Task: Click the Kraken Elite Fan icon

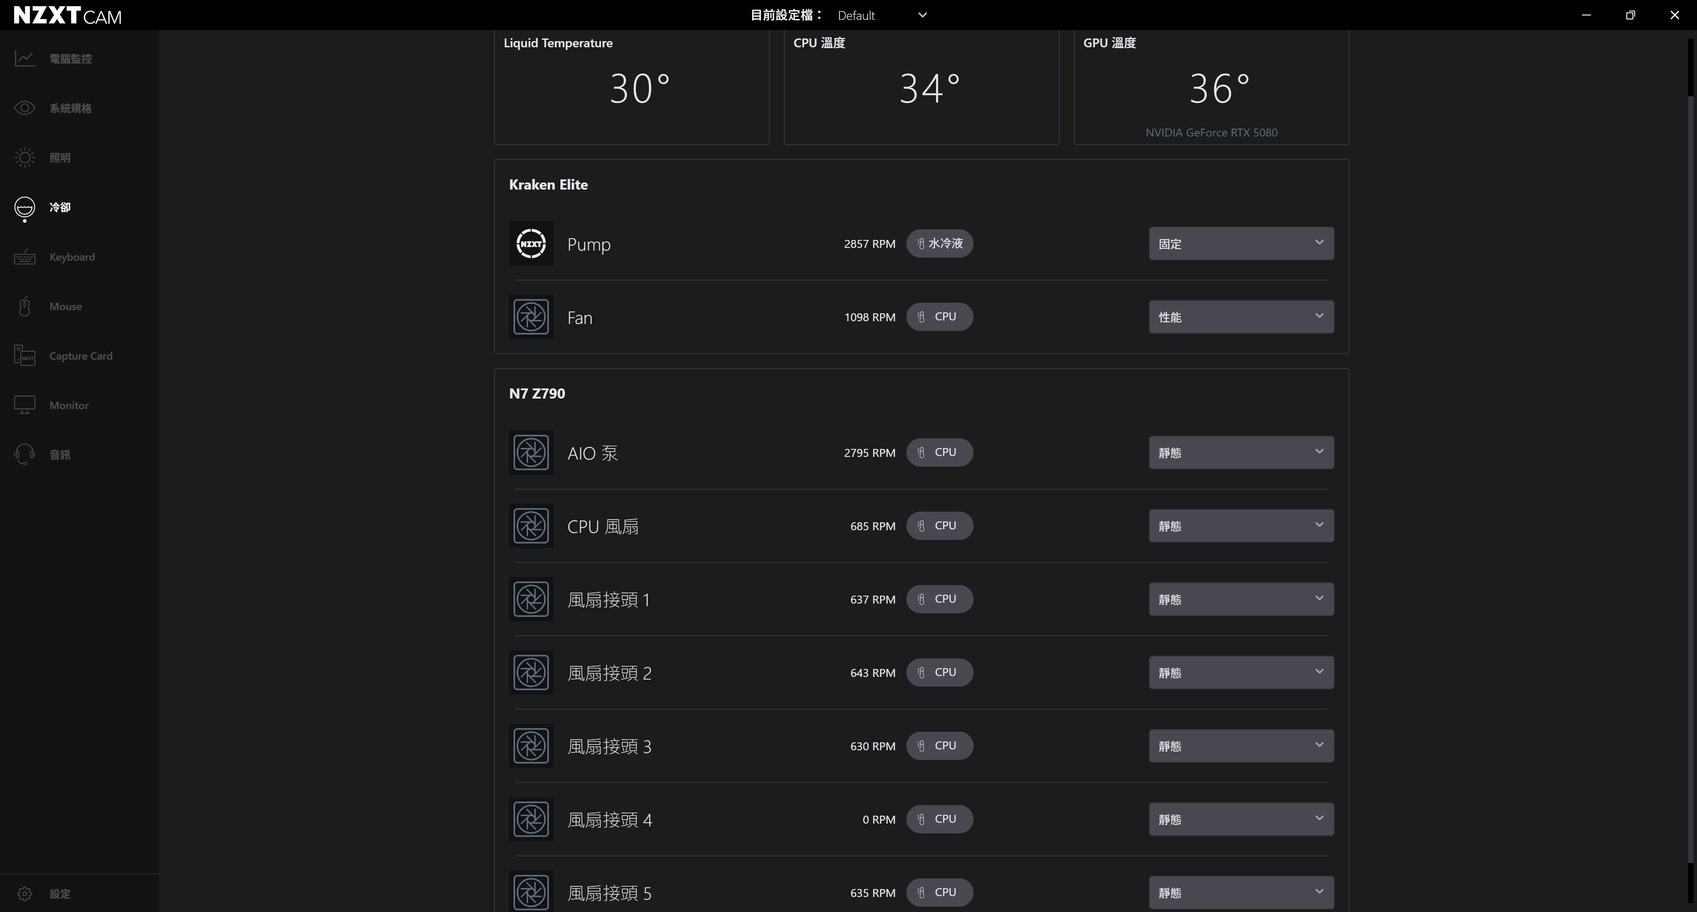Action: coord(531,317)
